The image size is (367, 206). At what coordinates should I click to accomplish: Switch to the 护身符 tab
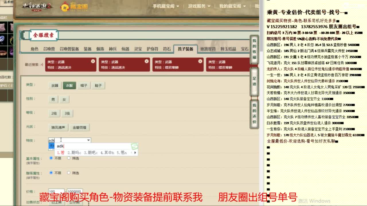[153, 49]
